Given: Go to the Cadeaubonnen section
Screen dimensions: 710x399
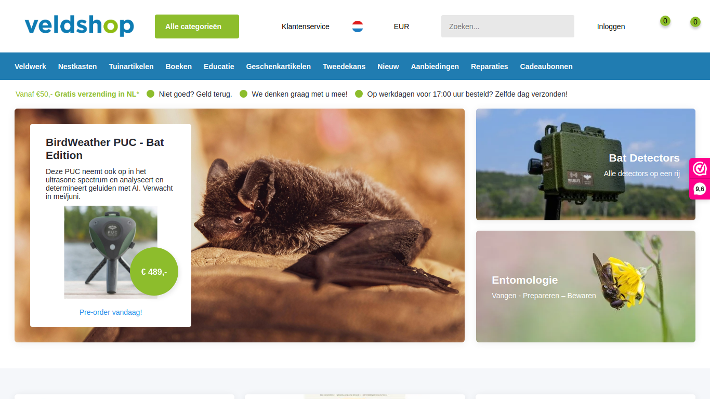Looking at the screenshot, I should 546,66.
